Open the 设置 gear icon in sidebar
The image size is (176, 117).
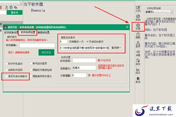[138, 27]
